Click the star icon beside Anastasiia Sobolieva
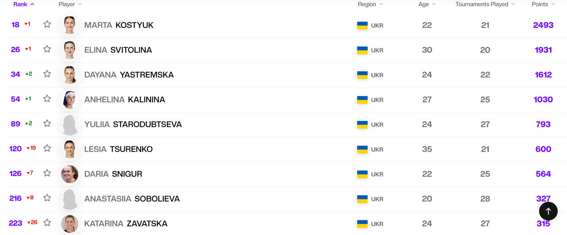 [x=47, y=198]
